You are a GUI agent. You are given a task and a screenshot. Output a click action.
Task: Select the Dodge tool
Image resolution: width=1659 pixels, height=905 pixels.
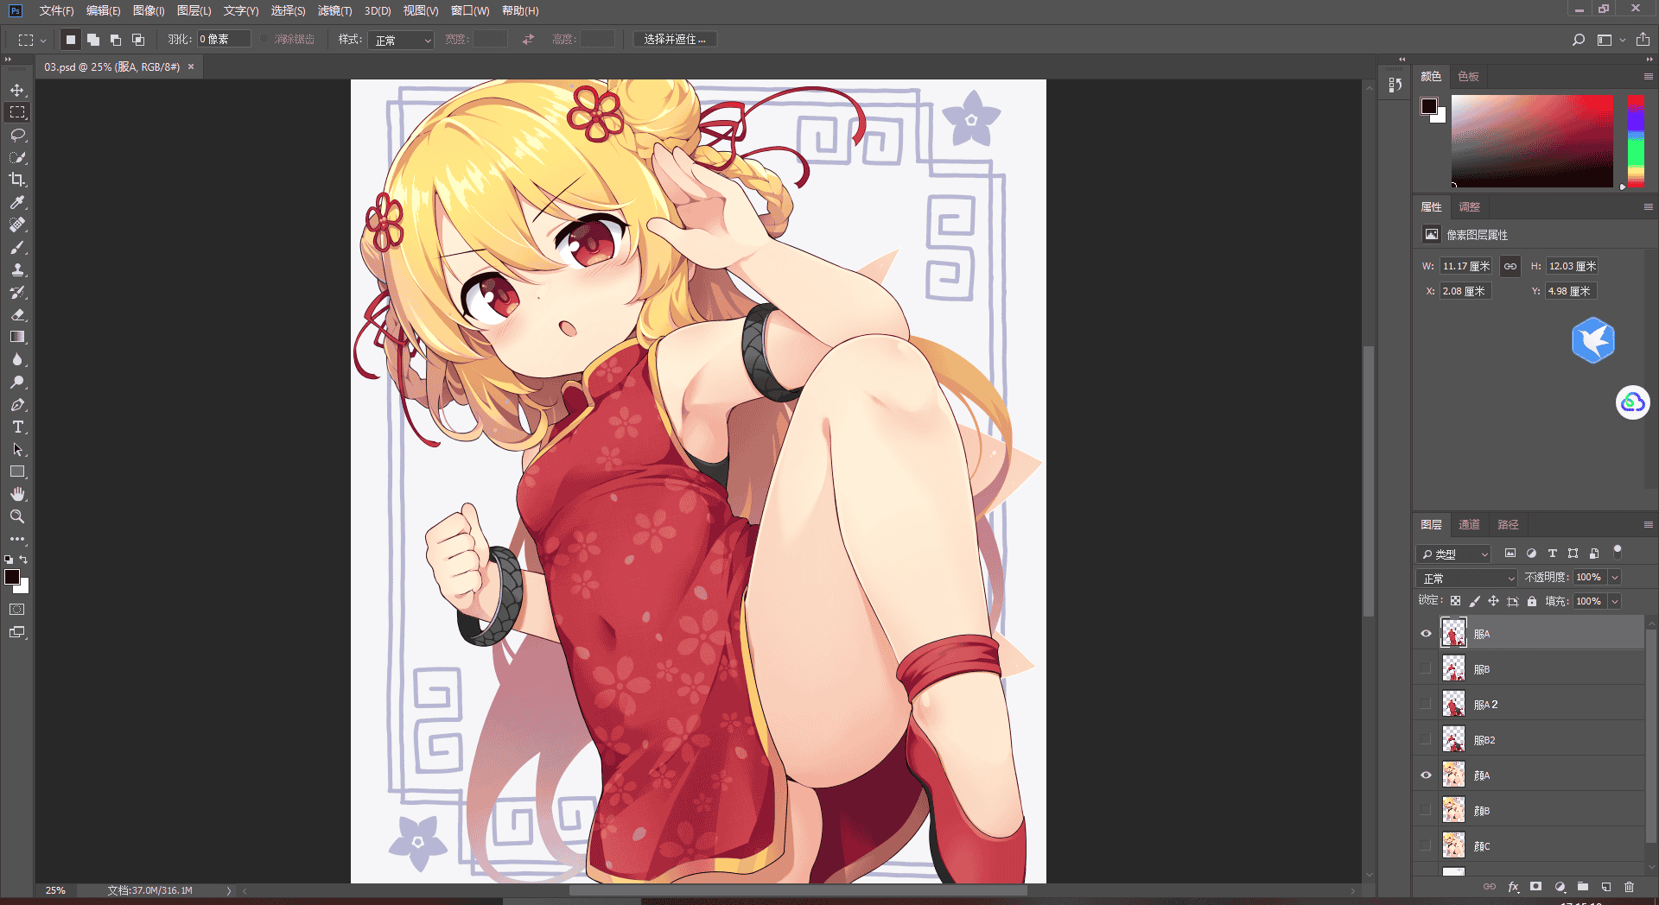17,382
